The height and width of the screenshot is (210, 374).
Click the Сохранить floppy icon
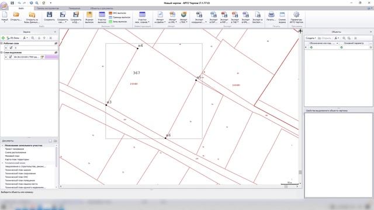point(49,15)
